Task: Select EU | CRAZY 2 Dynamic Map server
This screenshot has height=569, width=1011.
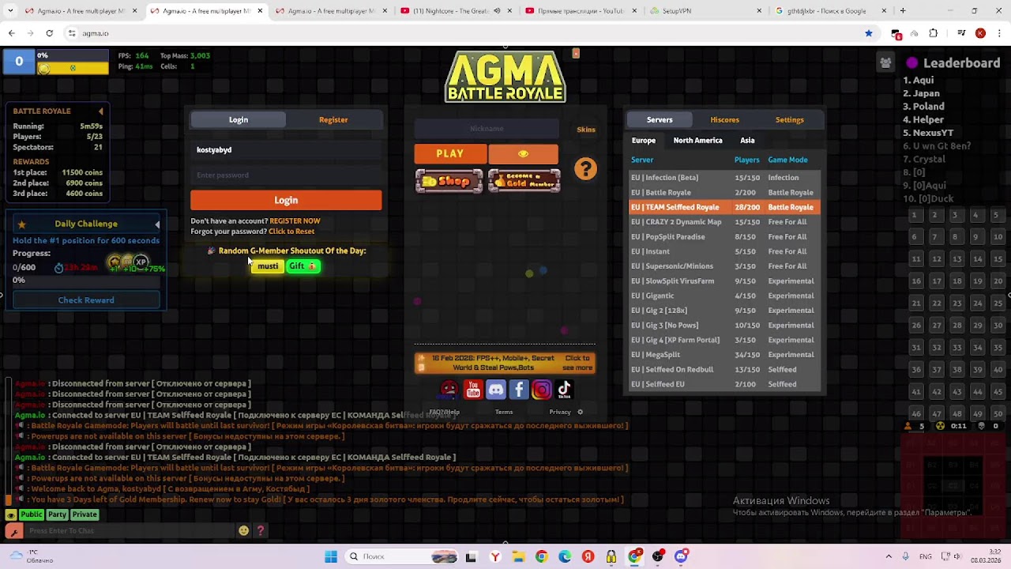Action: pos(724,222)
